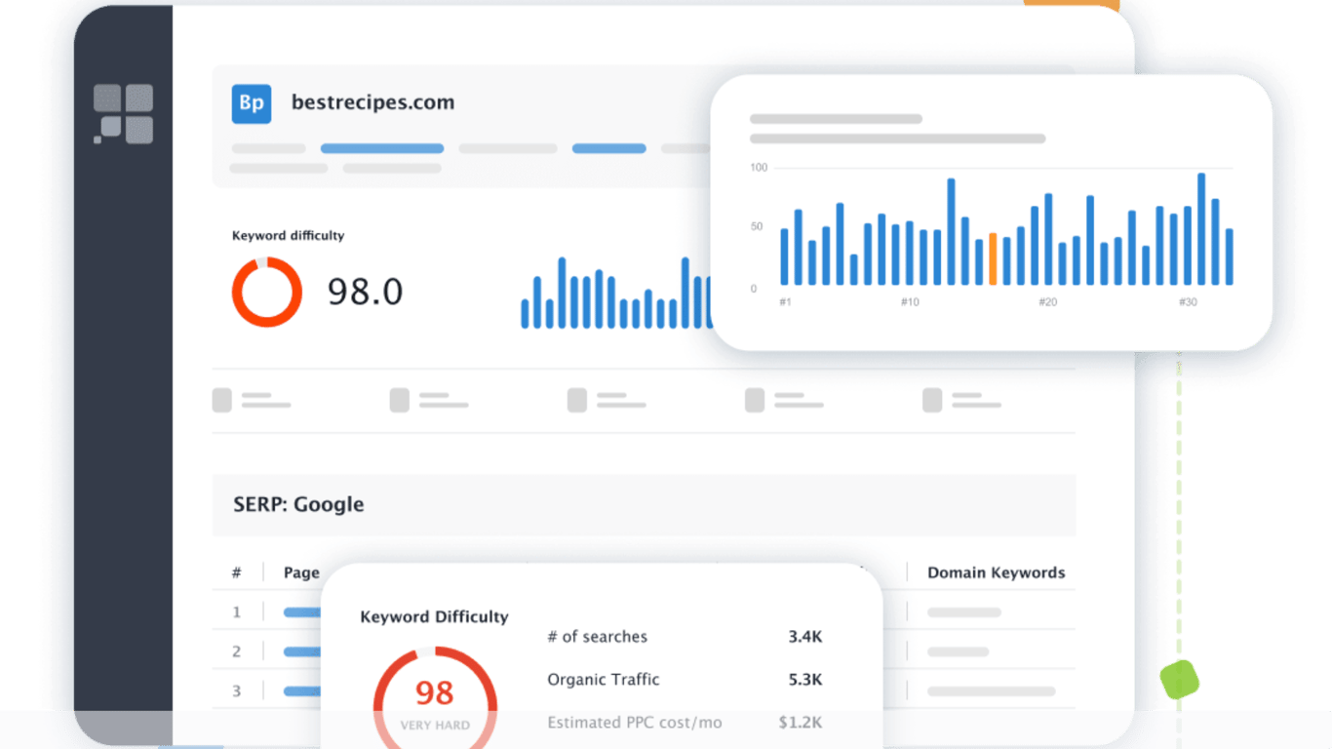Open the bestrecipes.com domain title
This screenshot has width=1332, height=749.
[x=372, y=102]
